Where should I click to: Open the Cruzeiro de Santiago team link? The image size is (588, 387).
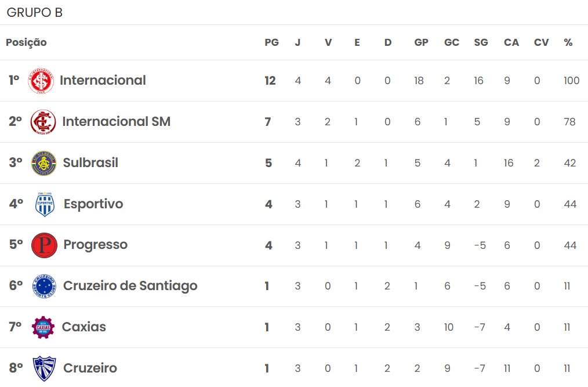tap(130, 286)
